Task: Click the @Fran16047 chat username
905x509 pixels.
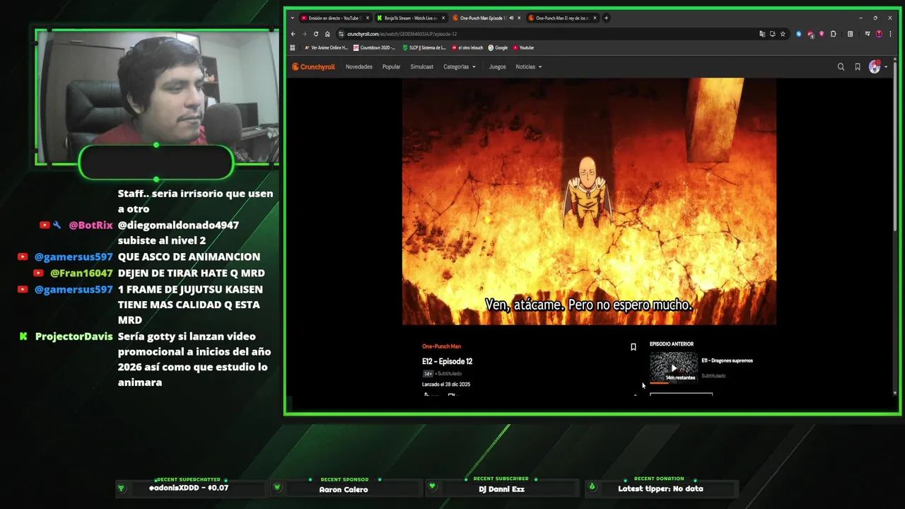Action: click(81, 273)
